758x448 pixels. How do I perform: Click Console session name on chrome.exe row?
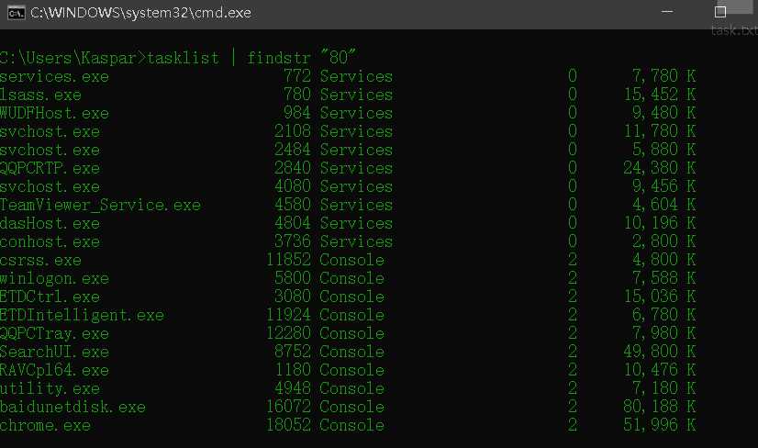point(352,426)
